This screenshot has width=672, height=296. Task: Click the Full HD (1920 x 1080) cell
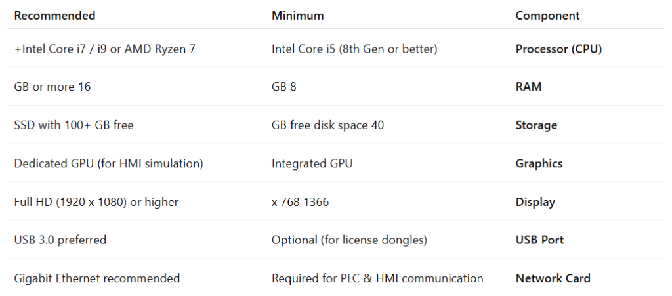[96, 202]
